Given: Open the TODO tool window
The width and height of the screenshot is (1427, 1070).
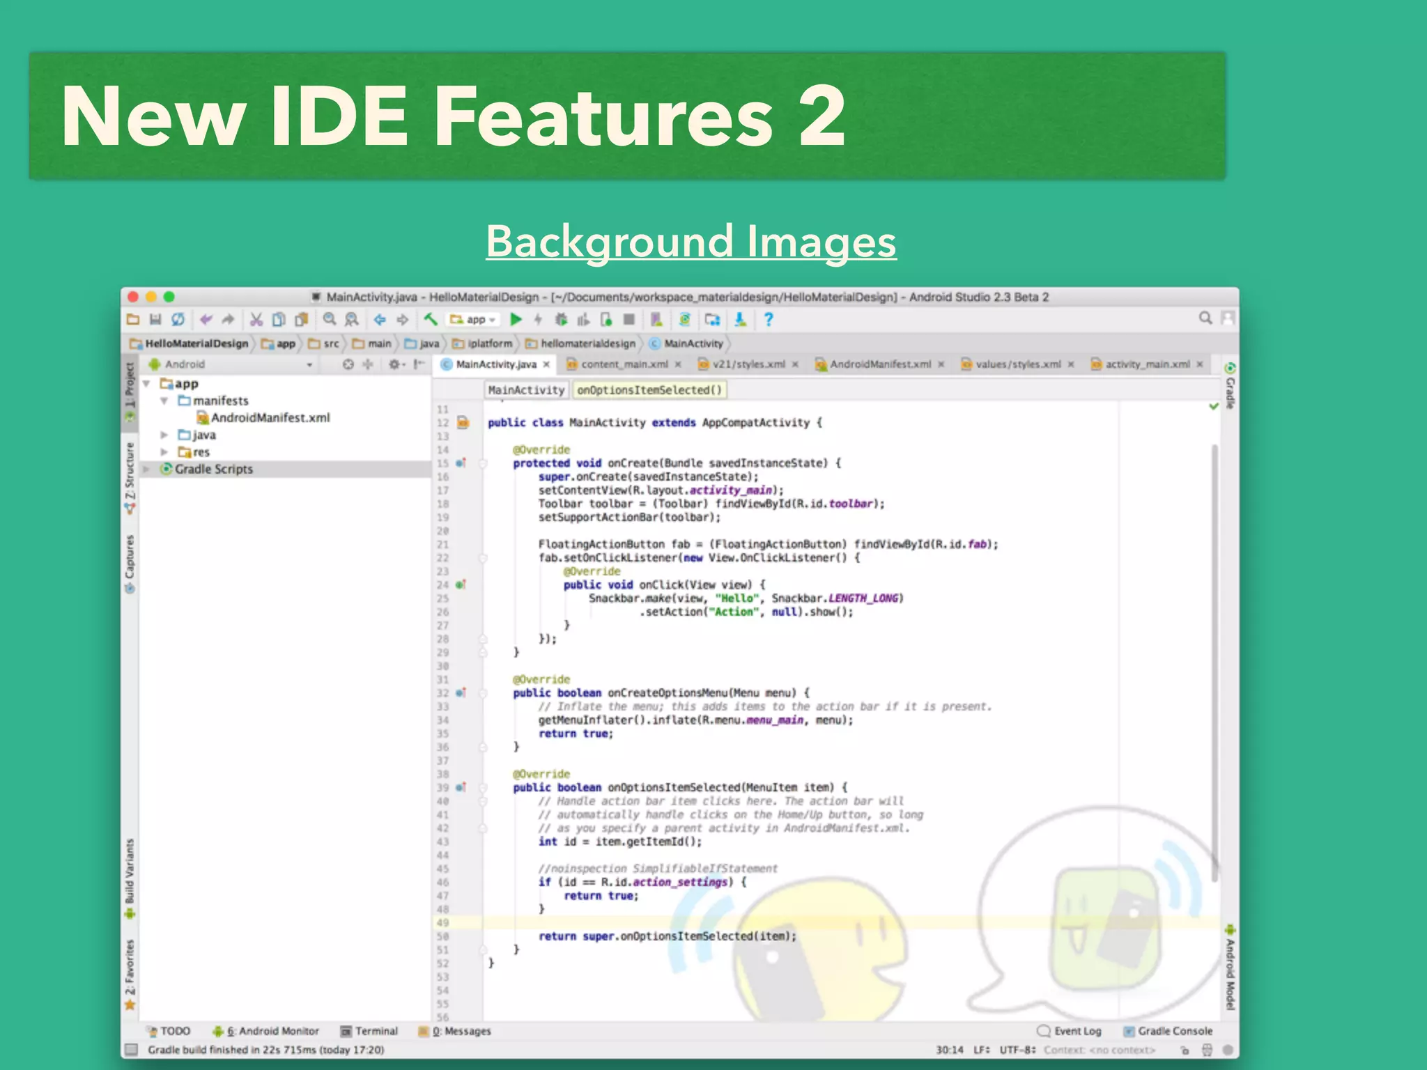Looking at the screenshot, I should click(x=169, y=1031).
